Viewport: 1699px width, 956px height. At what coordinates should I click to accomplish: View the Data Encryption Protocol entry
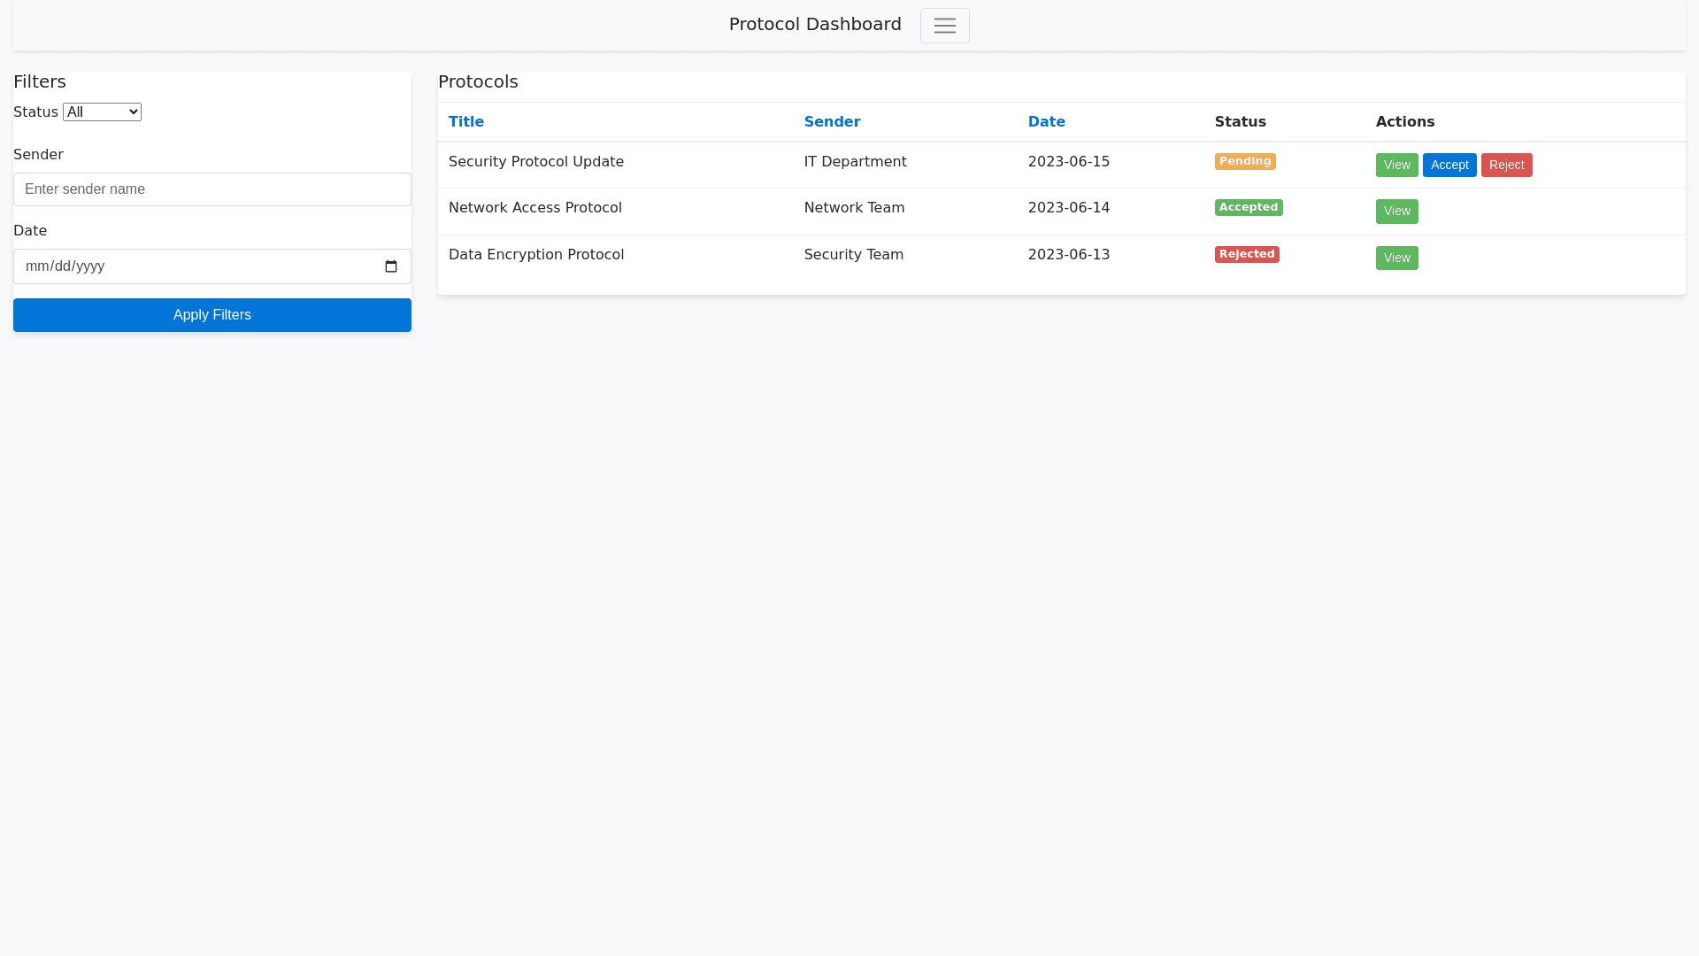pyautogui.click(x=1396, y=258)
